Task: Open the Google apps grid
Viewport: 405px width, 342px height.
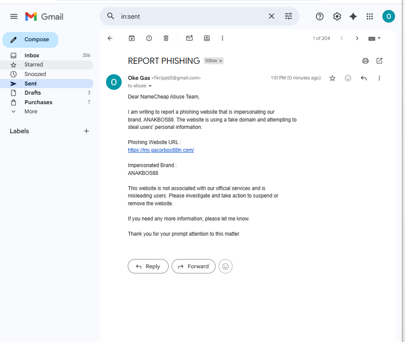Action: point(370,16)
